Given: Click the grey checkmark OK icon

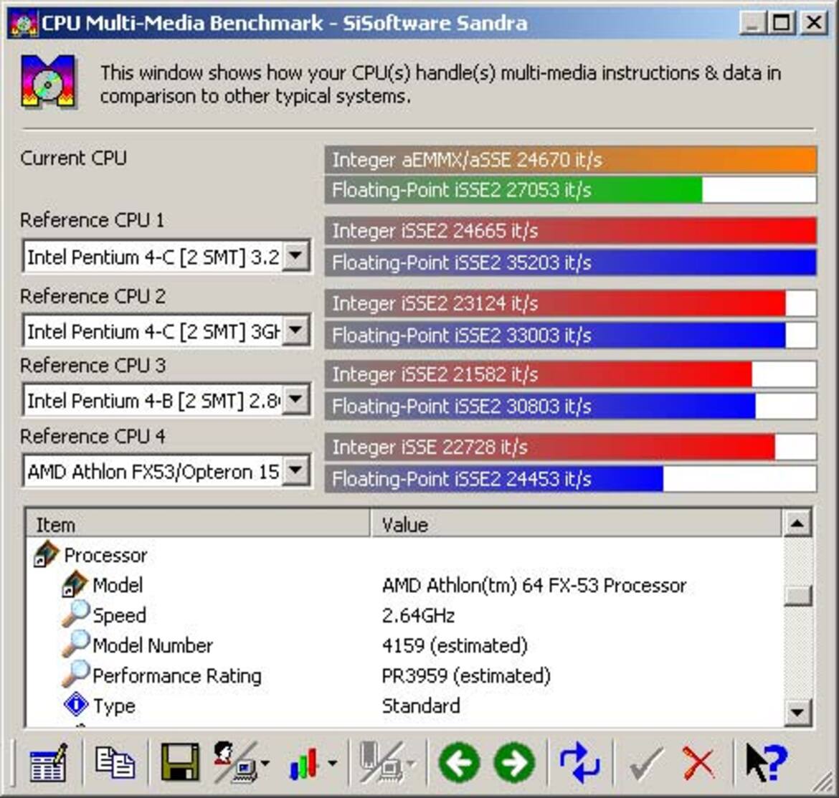Looking at the screenshot, I should click(x=645, y=764).
